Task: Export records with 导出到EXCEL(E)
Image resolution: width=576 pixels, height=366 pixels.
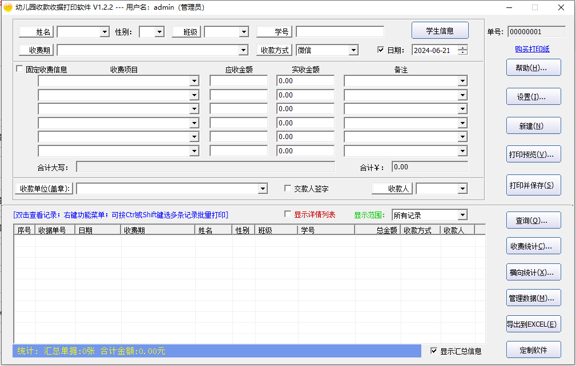Action: click(x=533, y=324)
